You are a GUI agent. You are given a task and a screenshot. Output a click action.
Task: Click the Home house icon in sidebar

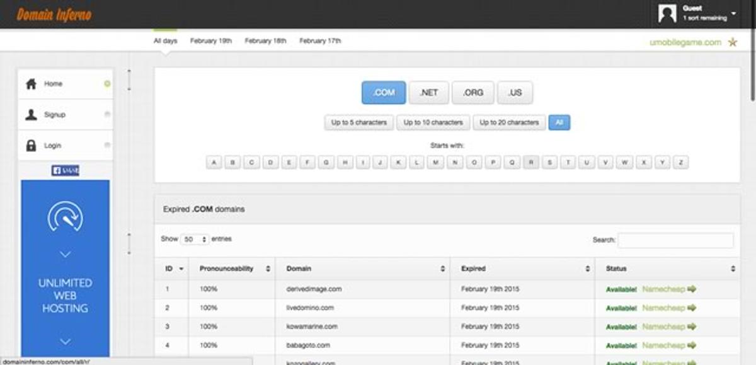(x=31, y=84)
